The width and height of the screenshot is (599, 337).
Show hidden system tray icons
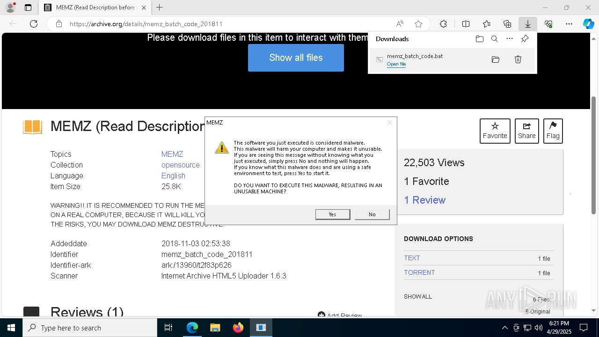(x=504, y=328)
